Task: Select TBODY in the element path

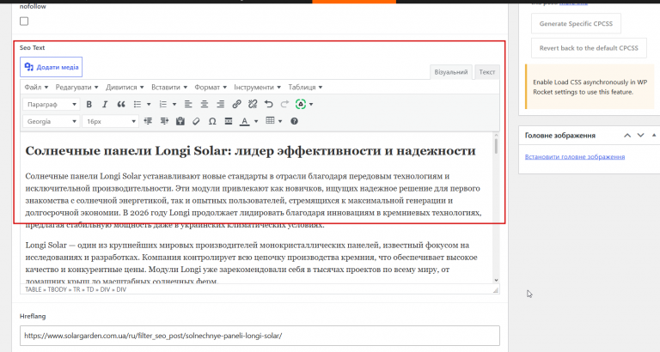Action: pos(57,289)
